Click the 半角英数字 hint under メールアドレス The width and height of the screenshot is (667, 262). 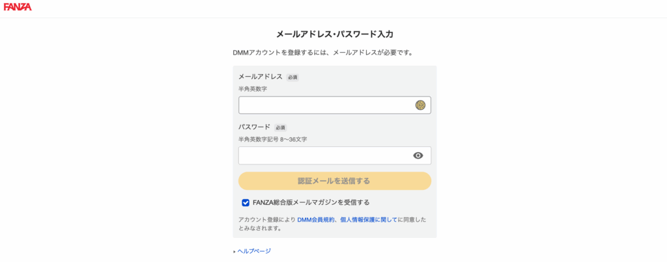point(253,89)
